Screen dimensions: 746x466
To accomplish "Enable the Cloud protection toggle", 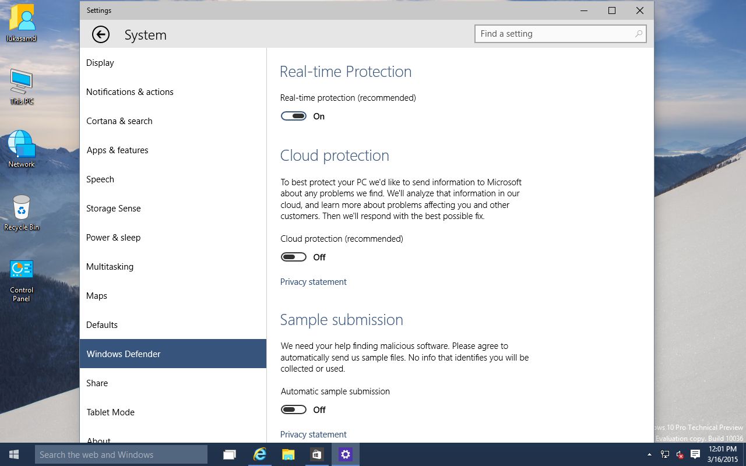I will [x=294, y=257].
